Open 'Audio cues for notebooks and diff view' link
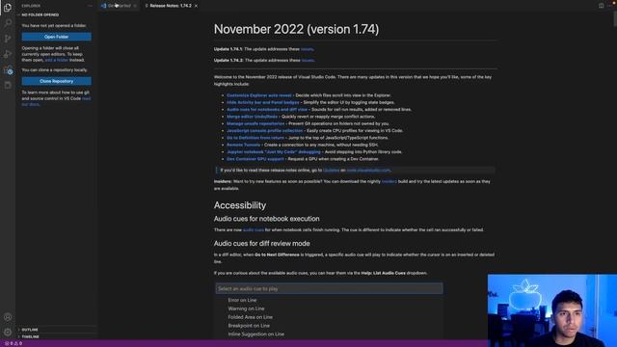 pos(267,109)
